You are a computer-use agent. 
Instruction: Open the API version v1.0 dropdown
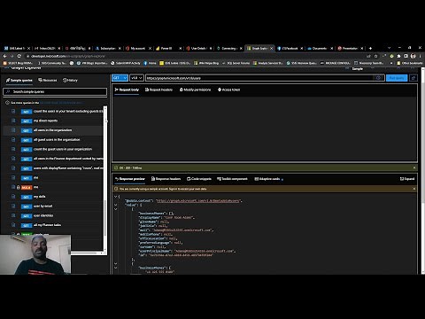[136, 78]
